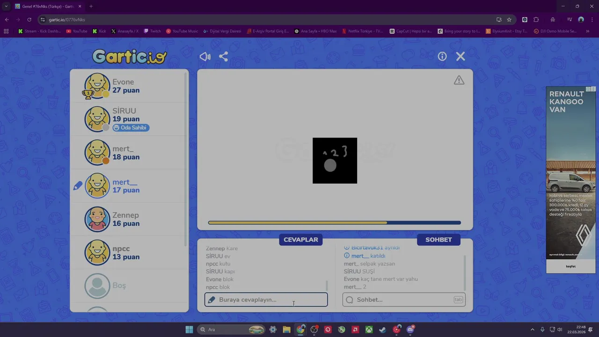599x337 pixels.
Task: Open the YouTube bookmark
Action: [x=77, y=31]
